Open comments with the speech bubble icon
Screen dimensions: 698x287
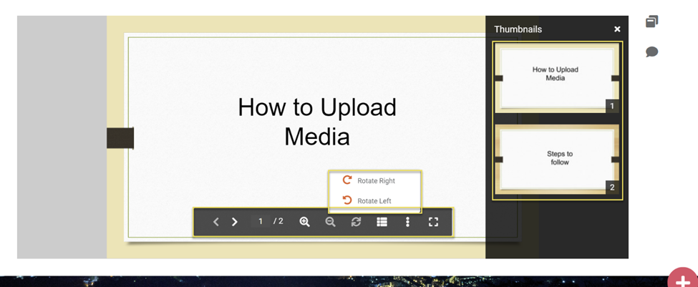(x=651, y=52)
